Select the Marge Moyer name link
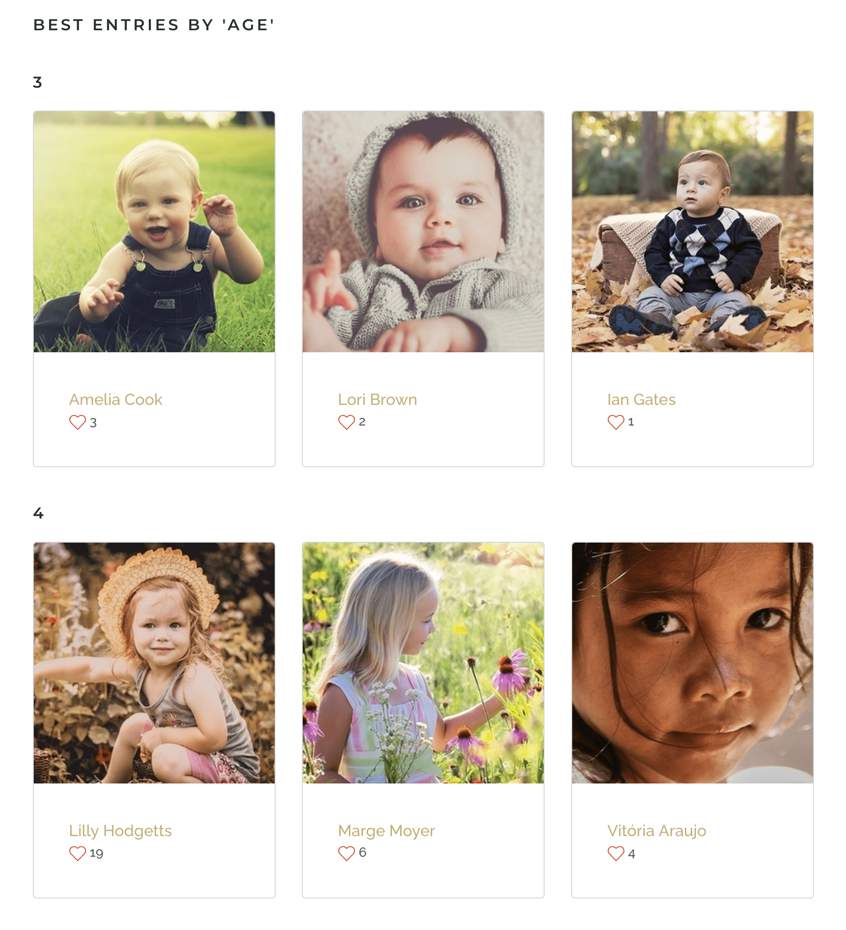The width and height of the screenshot is (846, 930). pyautogui.click(x=387, y=831)
